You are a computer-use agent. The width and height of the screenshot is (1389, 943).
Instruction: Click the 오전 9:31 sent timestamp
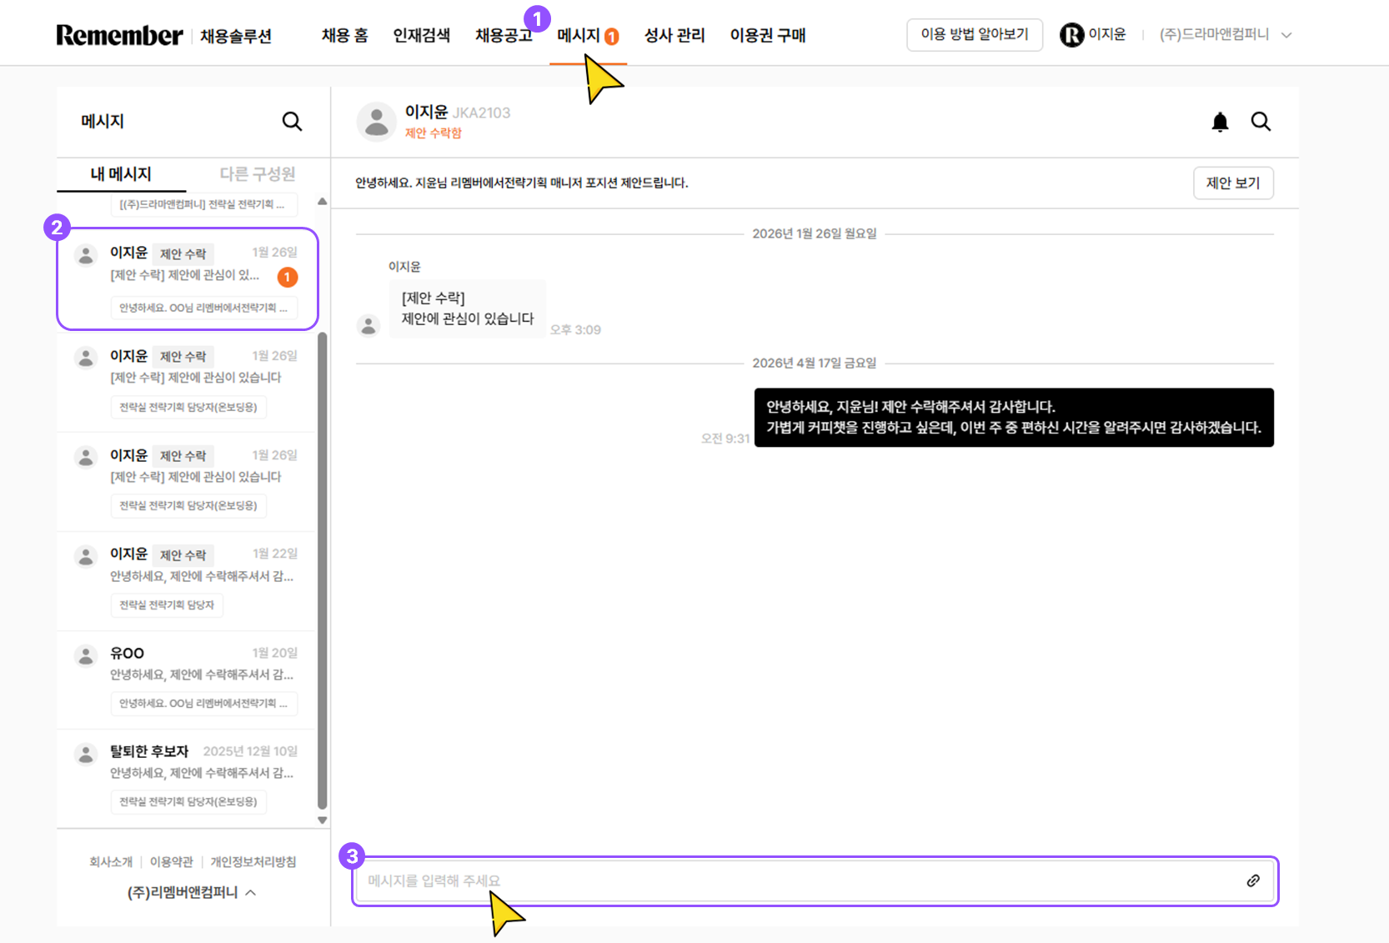pos(725,439)
